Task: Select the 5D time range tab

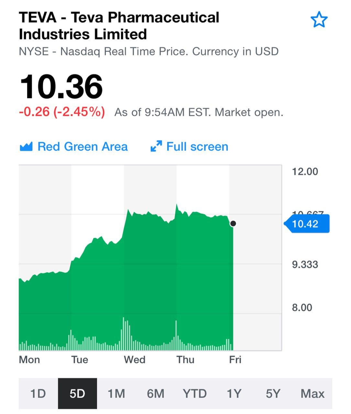Action: [x=77, y=393]
